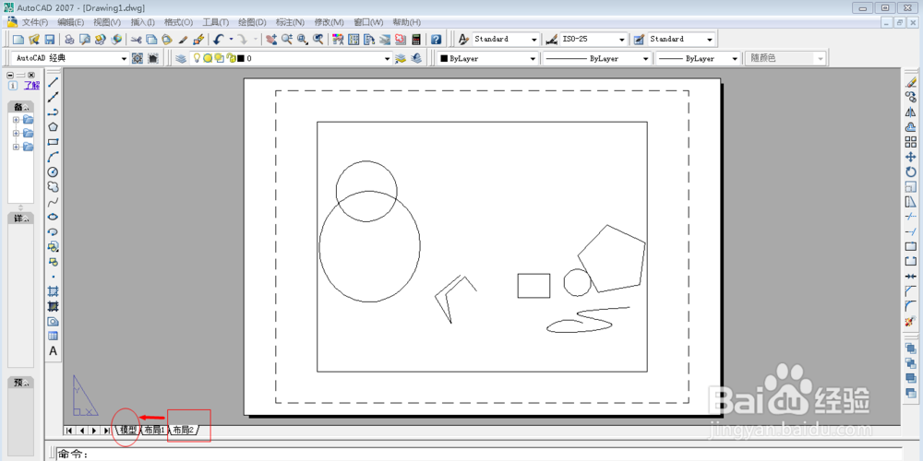This screenshot has width=923, height=461.
Task: Open the 插入(I) menu
Action: coord(142,22)
